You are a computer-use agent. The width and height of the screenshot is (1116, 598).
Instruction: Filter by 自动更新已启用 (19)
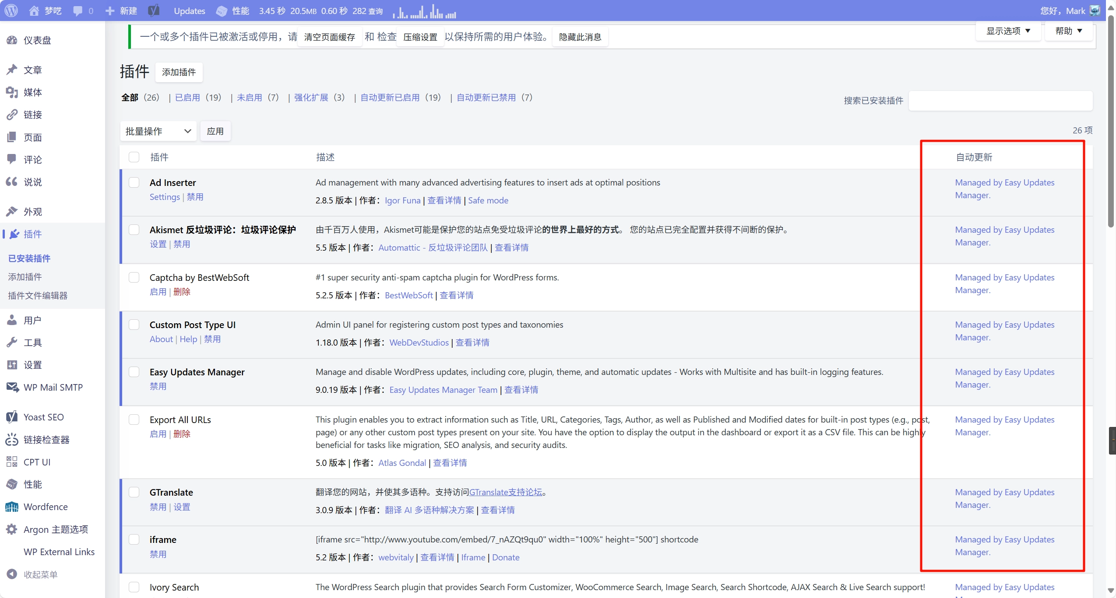[401, 97]
